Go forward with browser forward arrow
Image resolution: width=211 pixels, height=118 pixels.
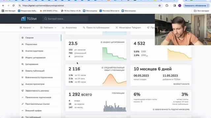pos(8,6)
